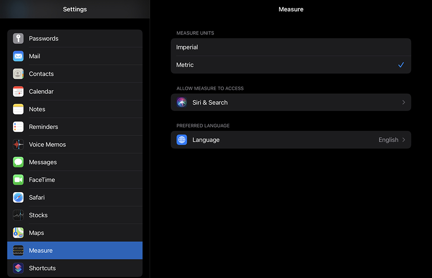The width and height of the screenshot is (432, 278).
Task: Click the Messages speech bubble icon
Action: [18, 162]
